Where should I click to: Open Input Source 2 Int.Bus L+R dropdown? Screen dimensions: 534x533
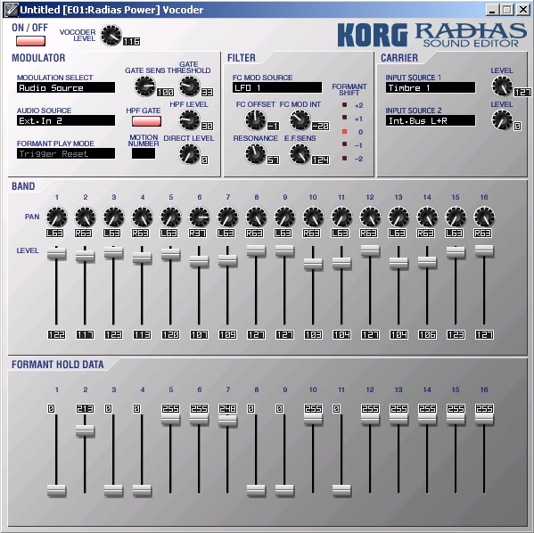(x=431, y=120)
